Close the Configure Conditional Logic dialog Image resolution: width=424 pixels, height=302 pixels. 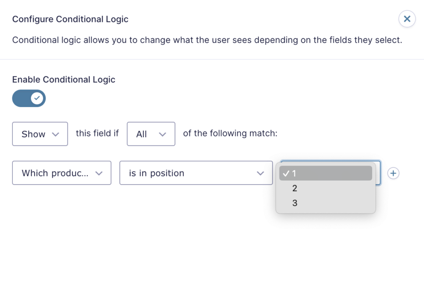click(407, 19)
